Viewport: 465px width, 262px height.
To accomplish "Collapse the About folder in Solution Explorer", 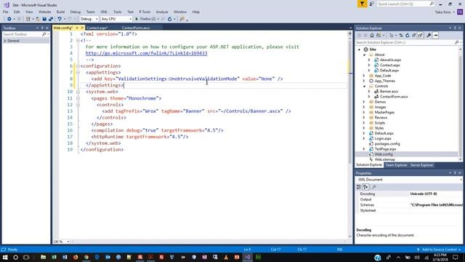I will (365, 55).
